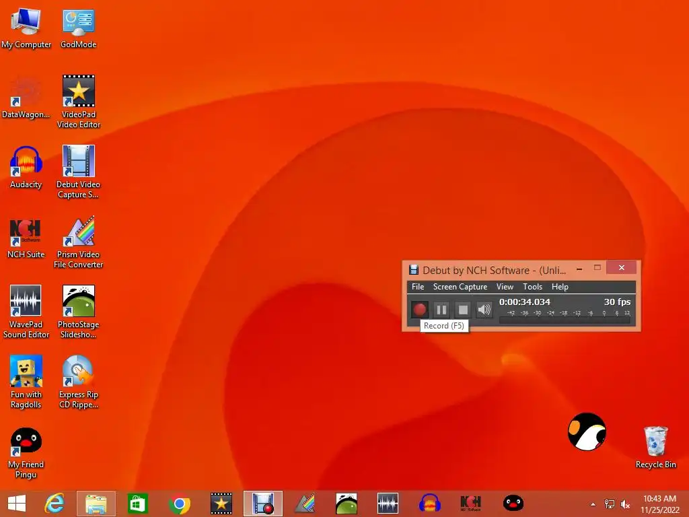The image size is (689, 517).
Task: Open Debut audio speaker settings button
Action: (x=484, y=310)
